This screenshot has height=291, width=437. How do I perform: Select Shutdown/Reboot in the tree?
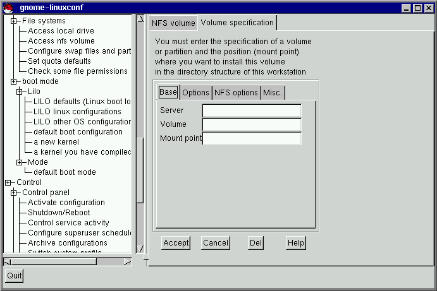(59, 213)
